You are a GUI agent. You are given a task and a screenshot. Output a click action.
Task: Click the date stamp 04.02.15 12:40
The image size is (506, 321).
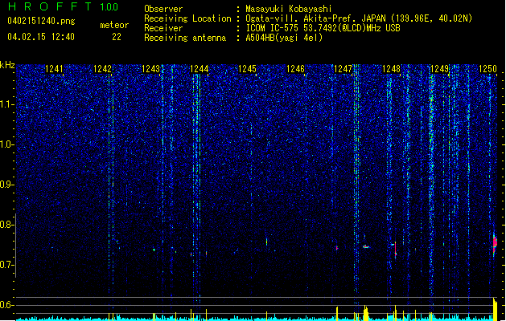(41, 36)
